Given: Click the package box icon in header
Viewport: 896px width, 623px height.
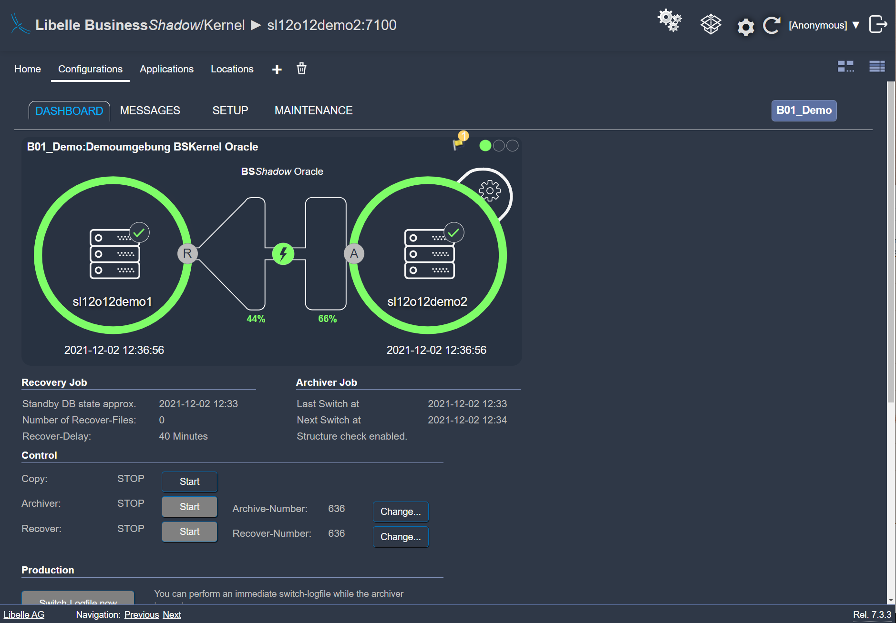Looking at the screenshot, I should click(711, 24).
